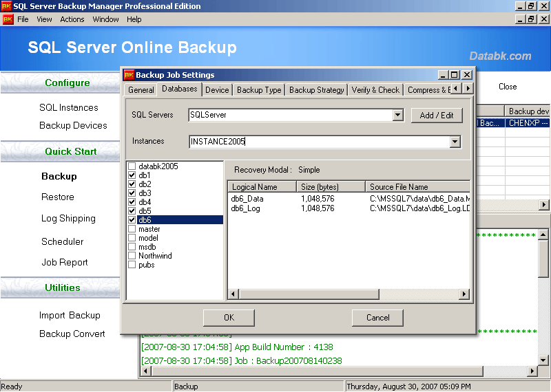Confirm settings with the OK button
This screenshot has height=392, width=551.
tap(229, 318)
